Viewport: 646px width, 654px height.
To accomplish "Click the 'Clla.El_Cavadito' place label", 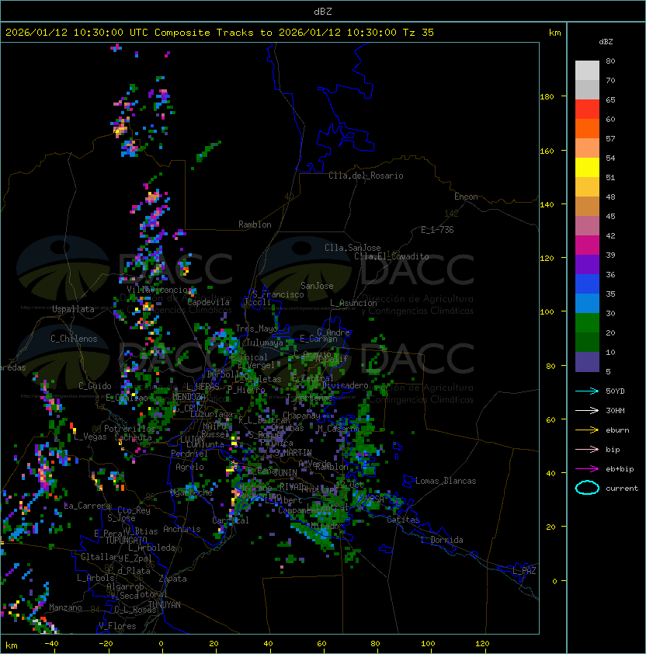I will click(391, 256).
